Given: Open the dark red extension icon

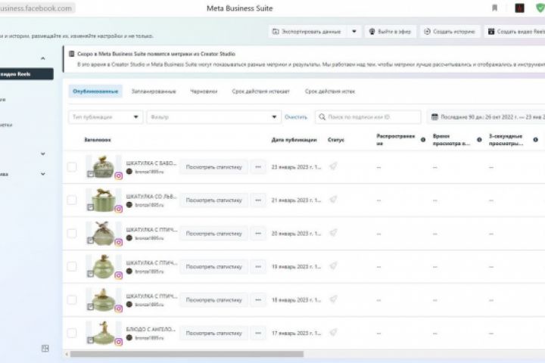Looking at the screenshot, I should click(519, 8).
